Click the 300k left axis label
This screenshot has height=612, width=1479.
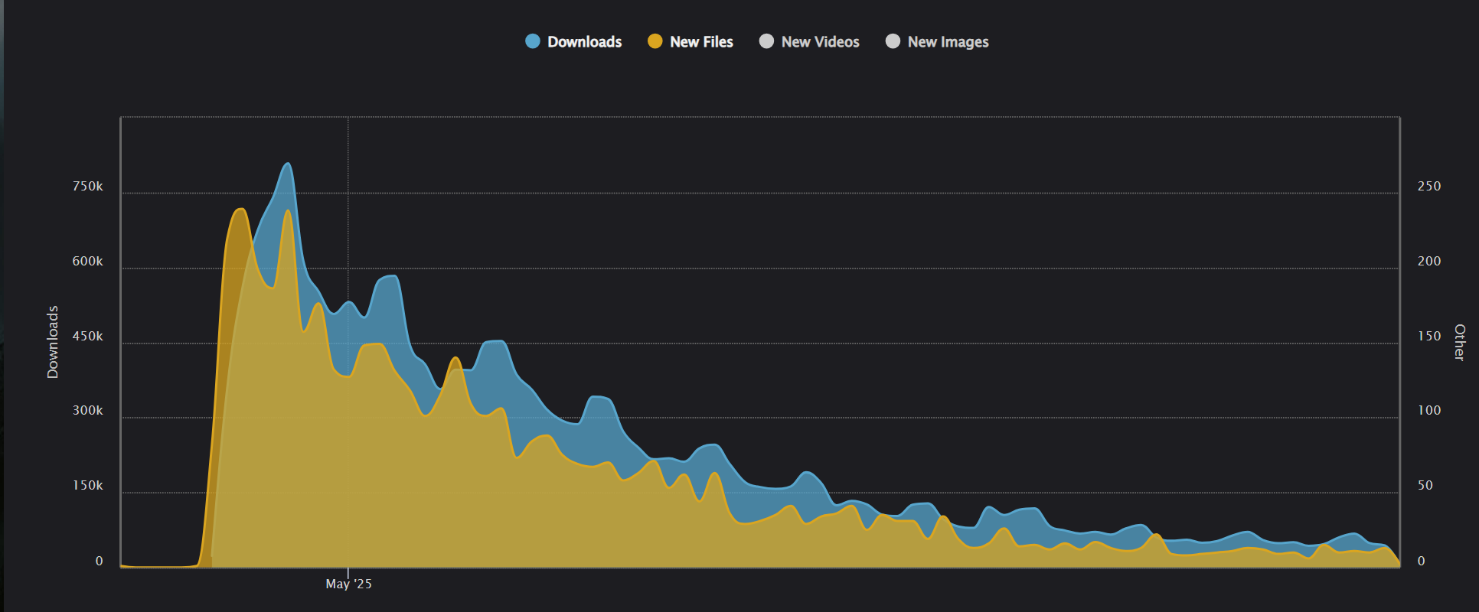pos(88,411)
